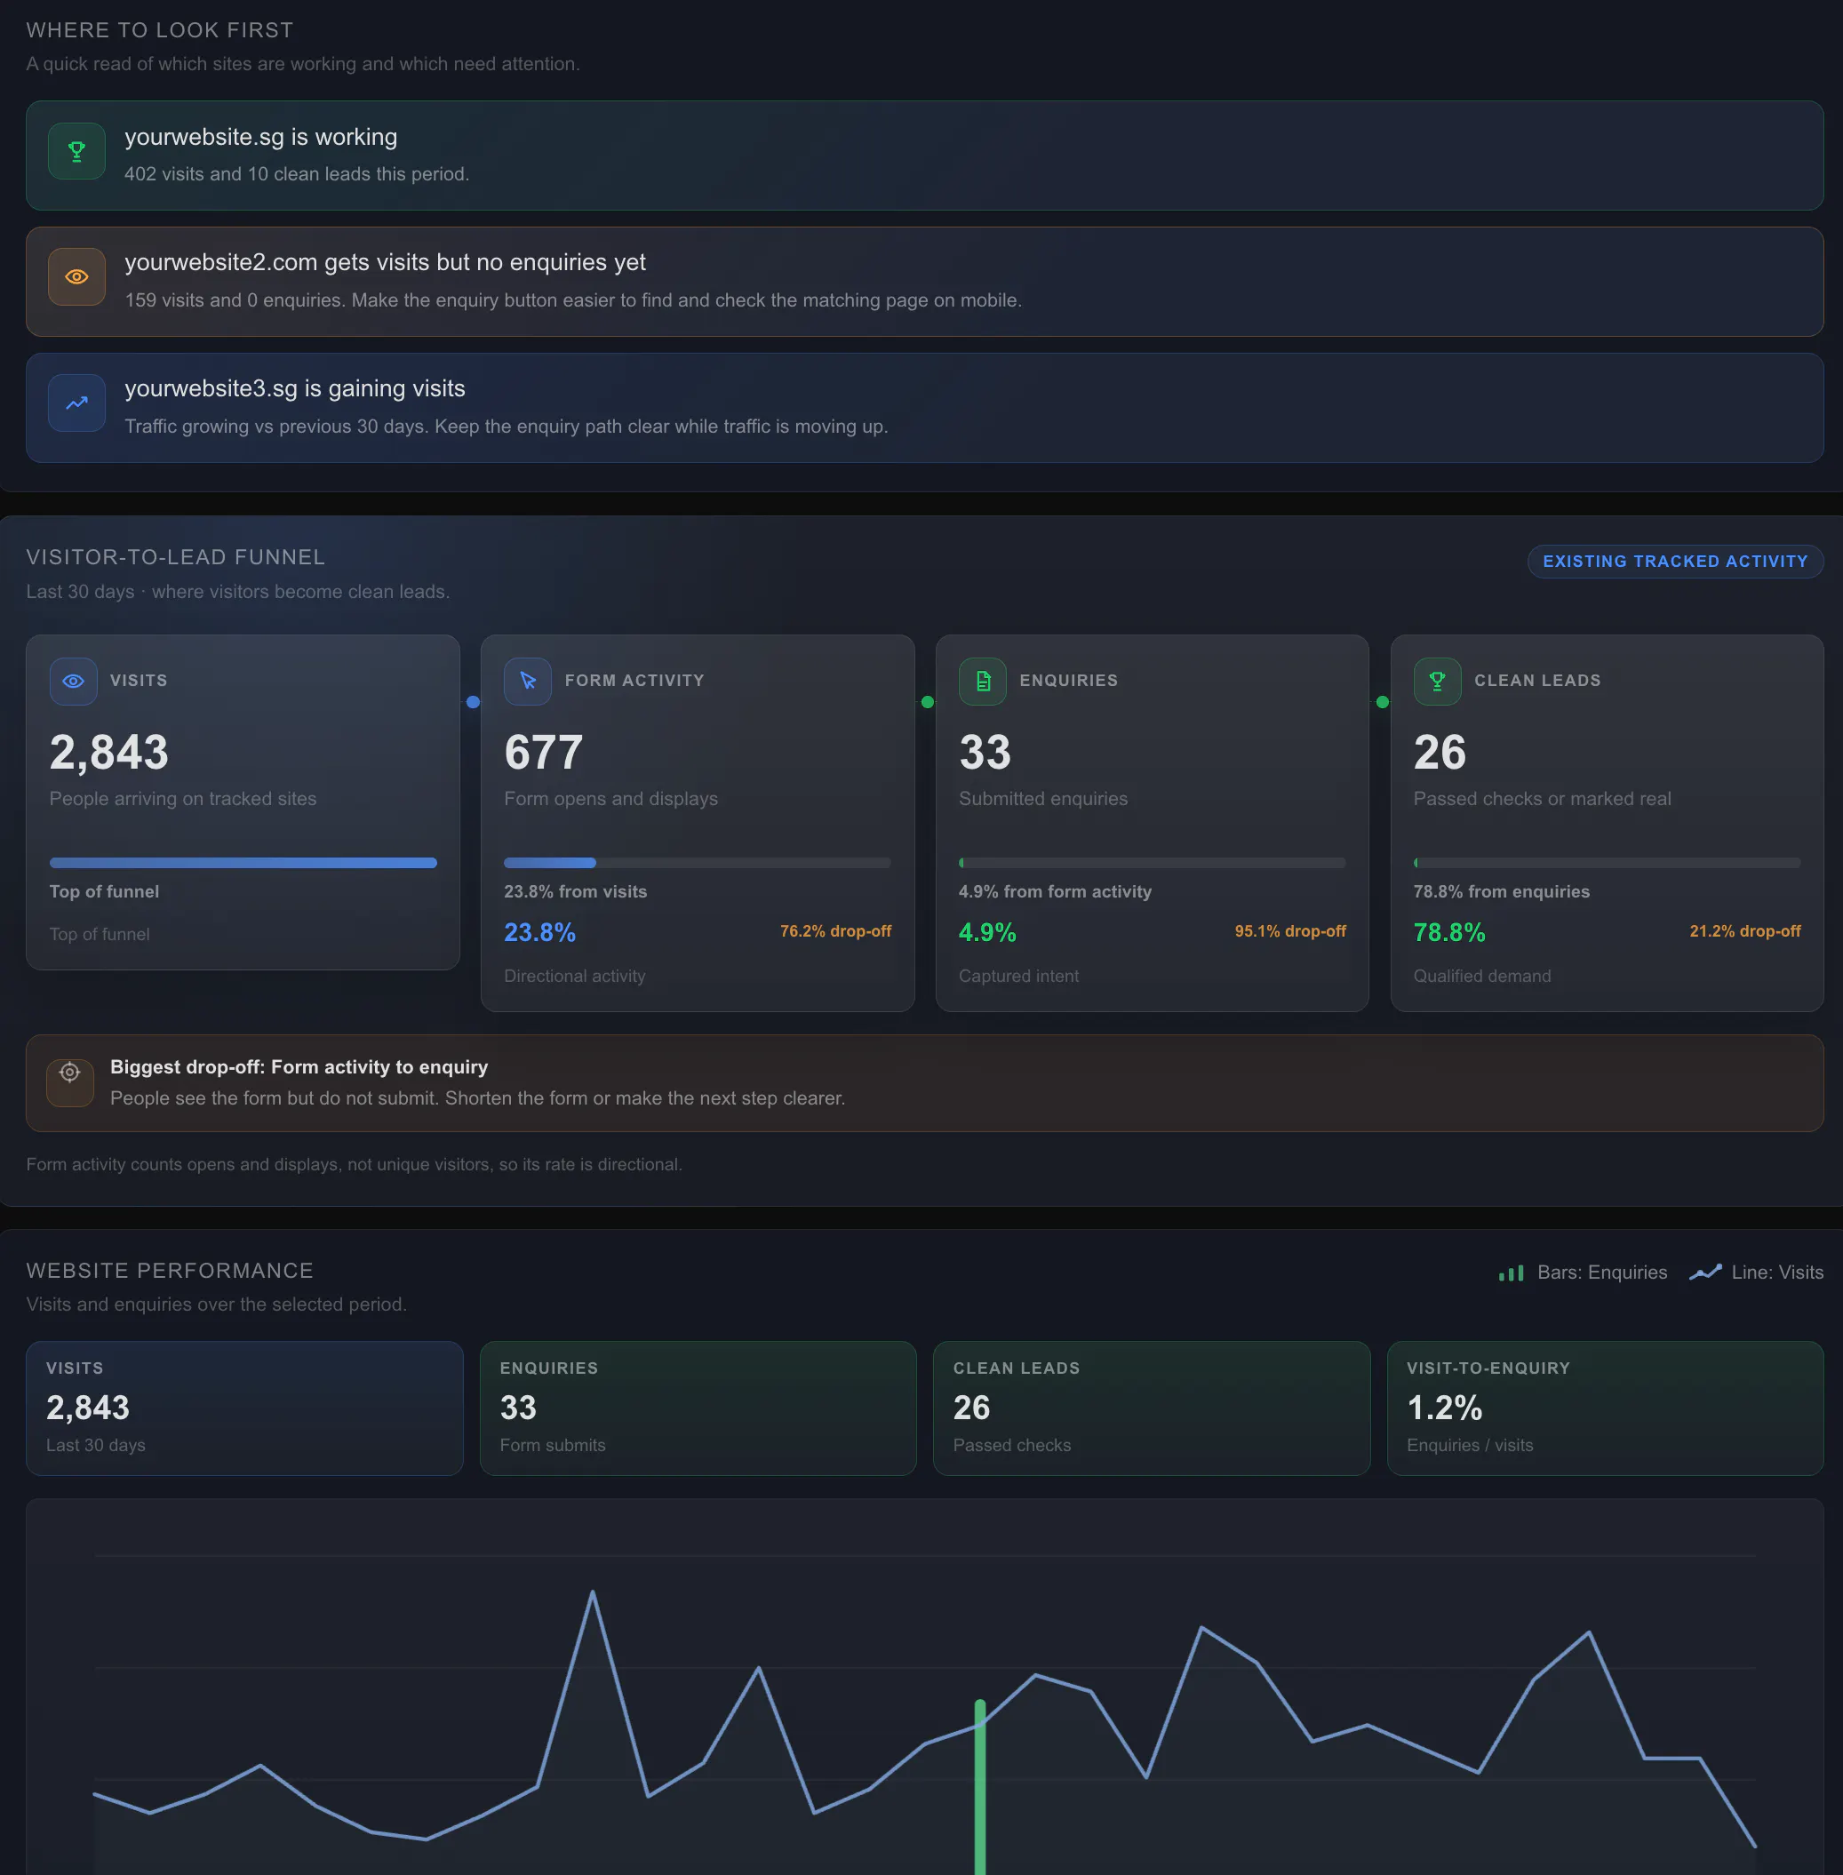
Task: Click the Clean Leads 78.8% progress bar
Action: 1607,863
